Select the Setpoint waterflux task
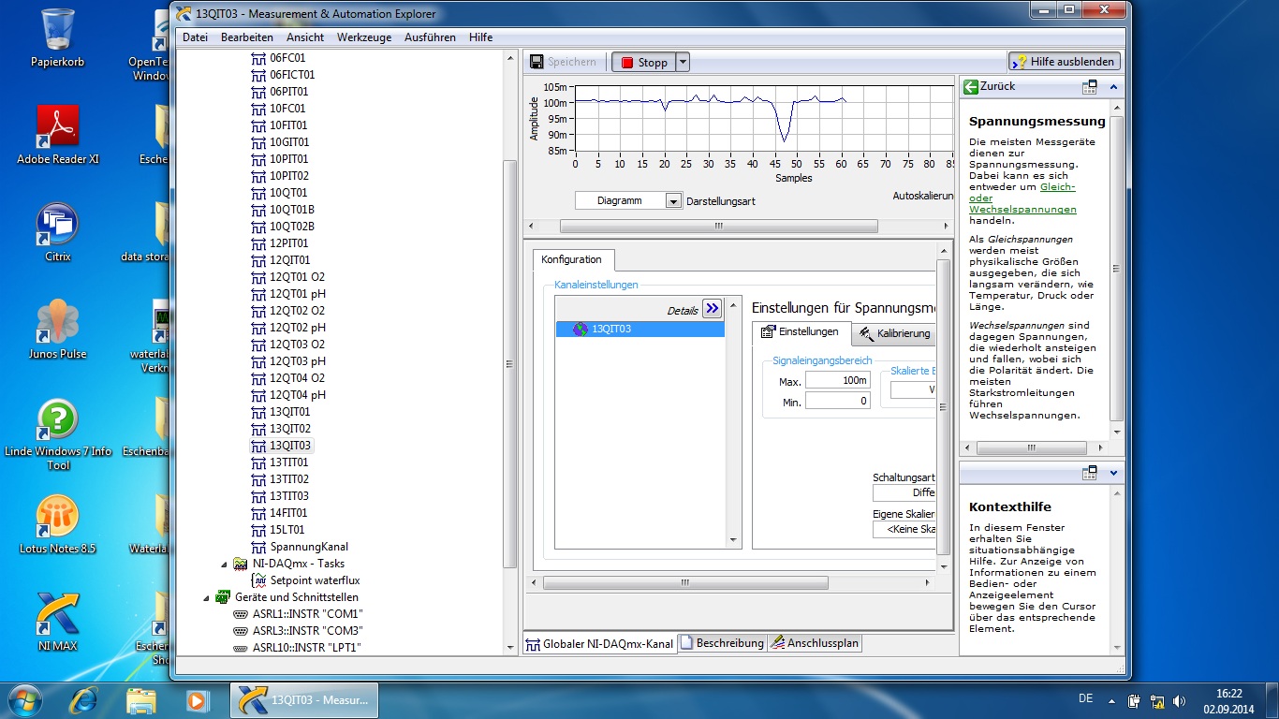 pyautogui.click(x=315, y=580)
